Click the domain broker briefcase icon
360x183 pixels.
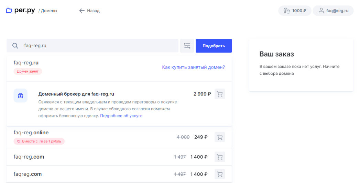click(21, 96)
